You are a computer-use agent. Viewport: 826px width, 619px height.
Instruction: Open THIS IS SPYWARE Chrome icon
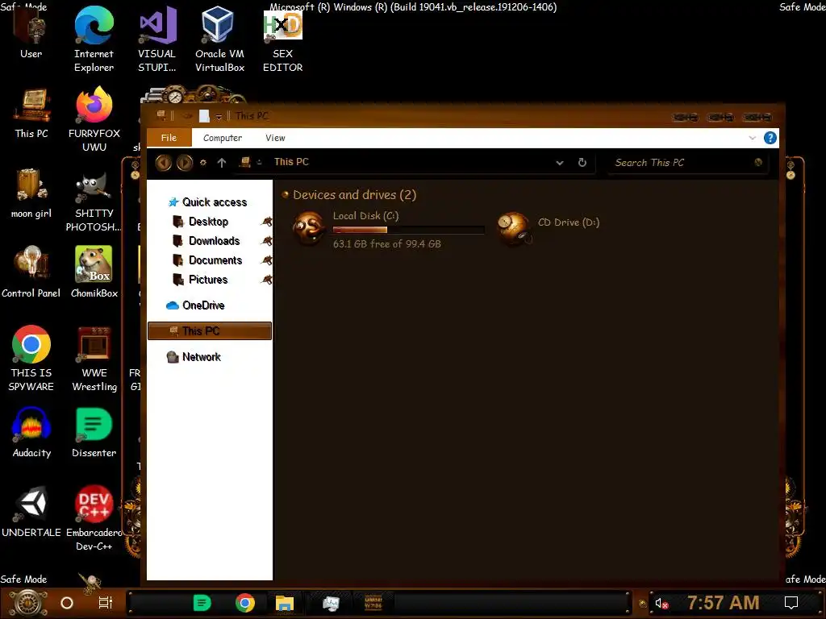(31, 359)
